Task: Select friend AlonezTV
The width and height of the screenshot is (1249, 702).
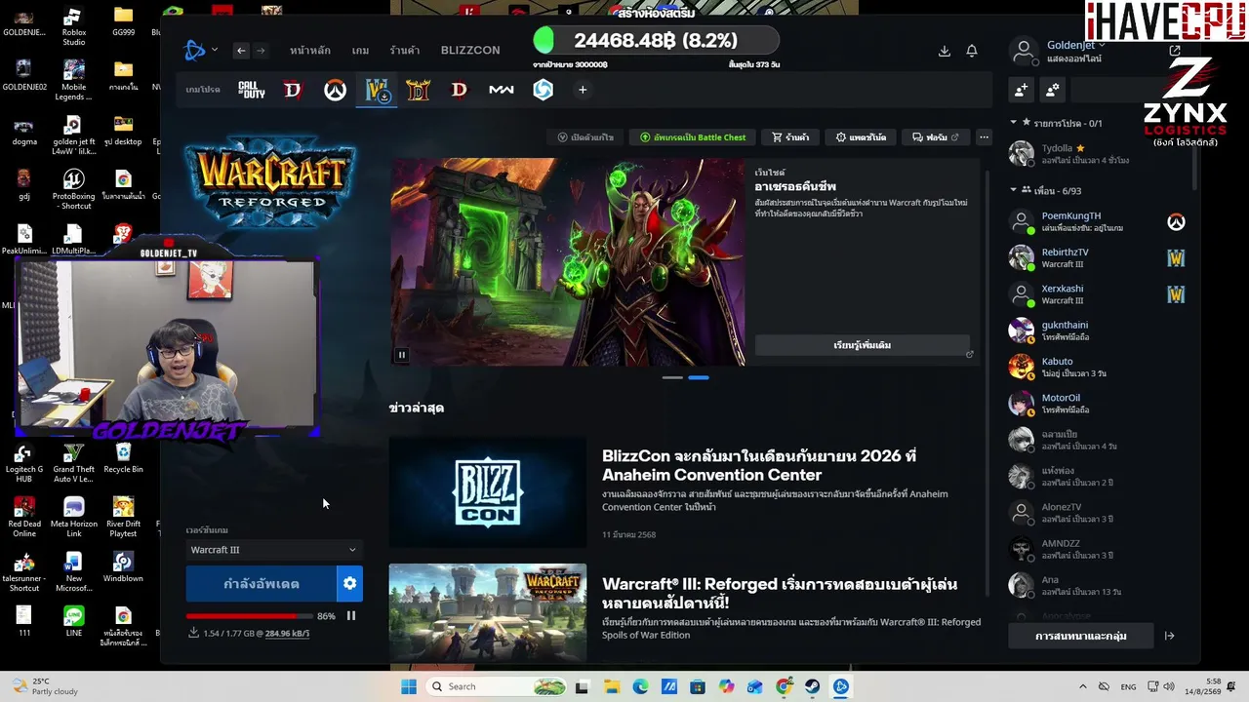Action: point(1098,513)
